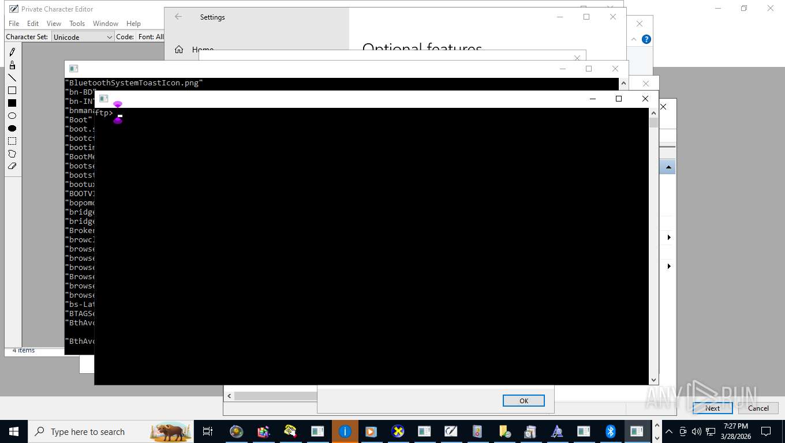
Task: Click the blue help question mark icon
Action: [646, 39]
